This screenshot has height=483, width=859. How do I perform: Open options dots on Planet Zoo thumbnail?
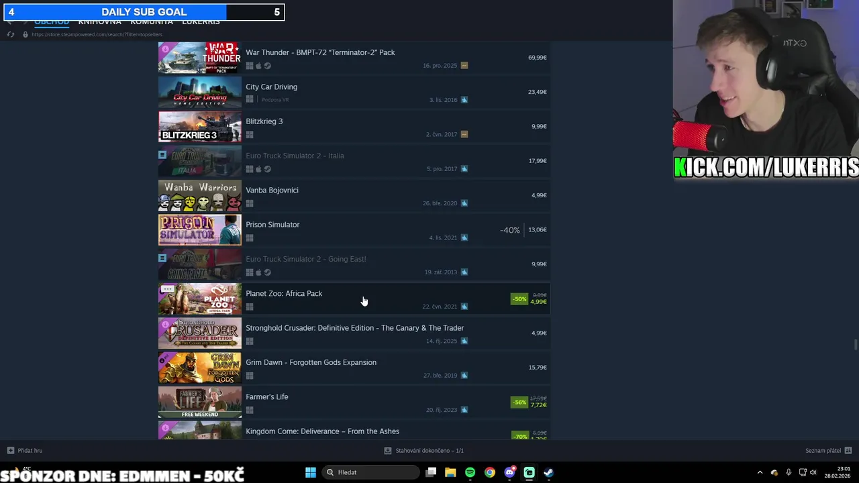click(x=168, y=289)
